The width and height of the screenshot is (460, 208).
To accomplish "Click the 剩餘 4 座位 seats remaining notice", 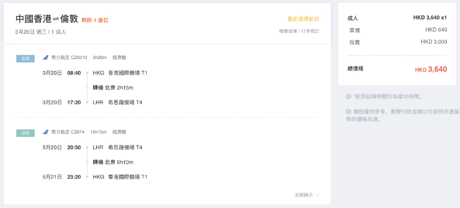I will (x=95, y=20).
